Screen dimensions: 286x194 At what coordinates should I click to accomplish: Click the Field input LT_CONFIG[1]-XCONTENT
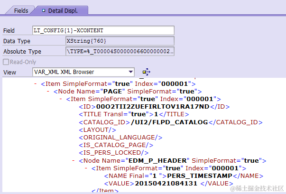(x=103, y=30)
